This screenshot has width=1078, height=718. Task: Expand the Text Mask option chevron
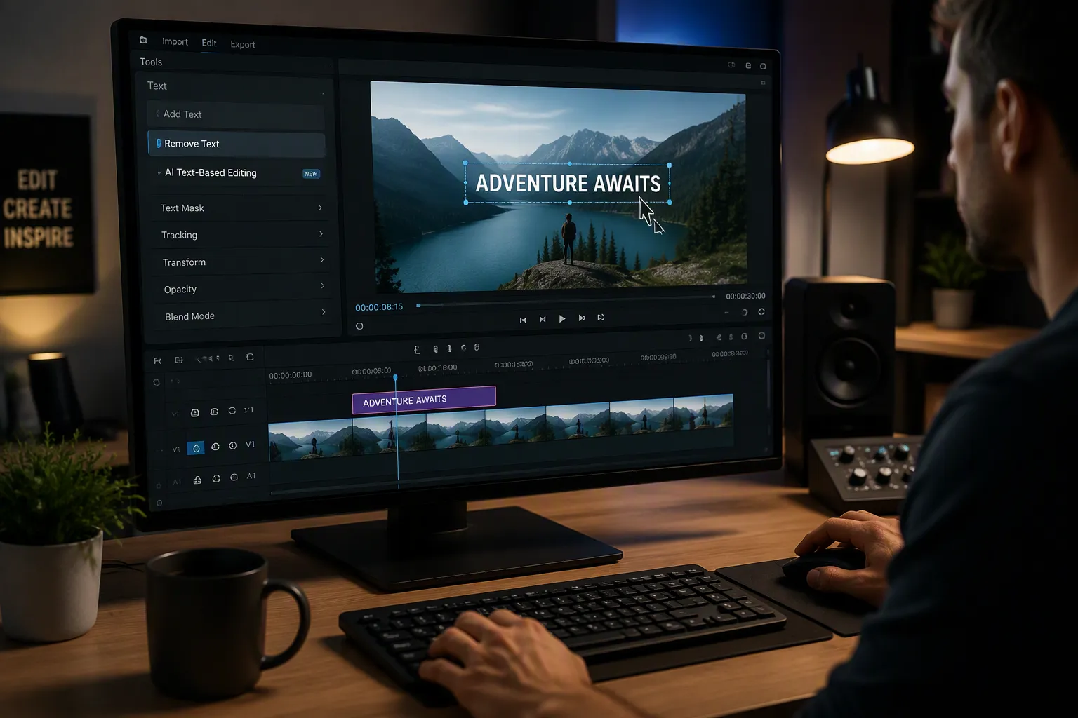coord(320,208)
